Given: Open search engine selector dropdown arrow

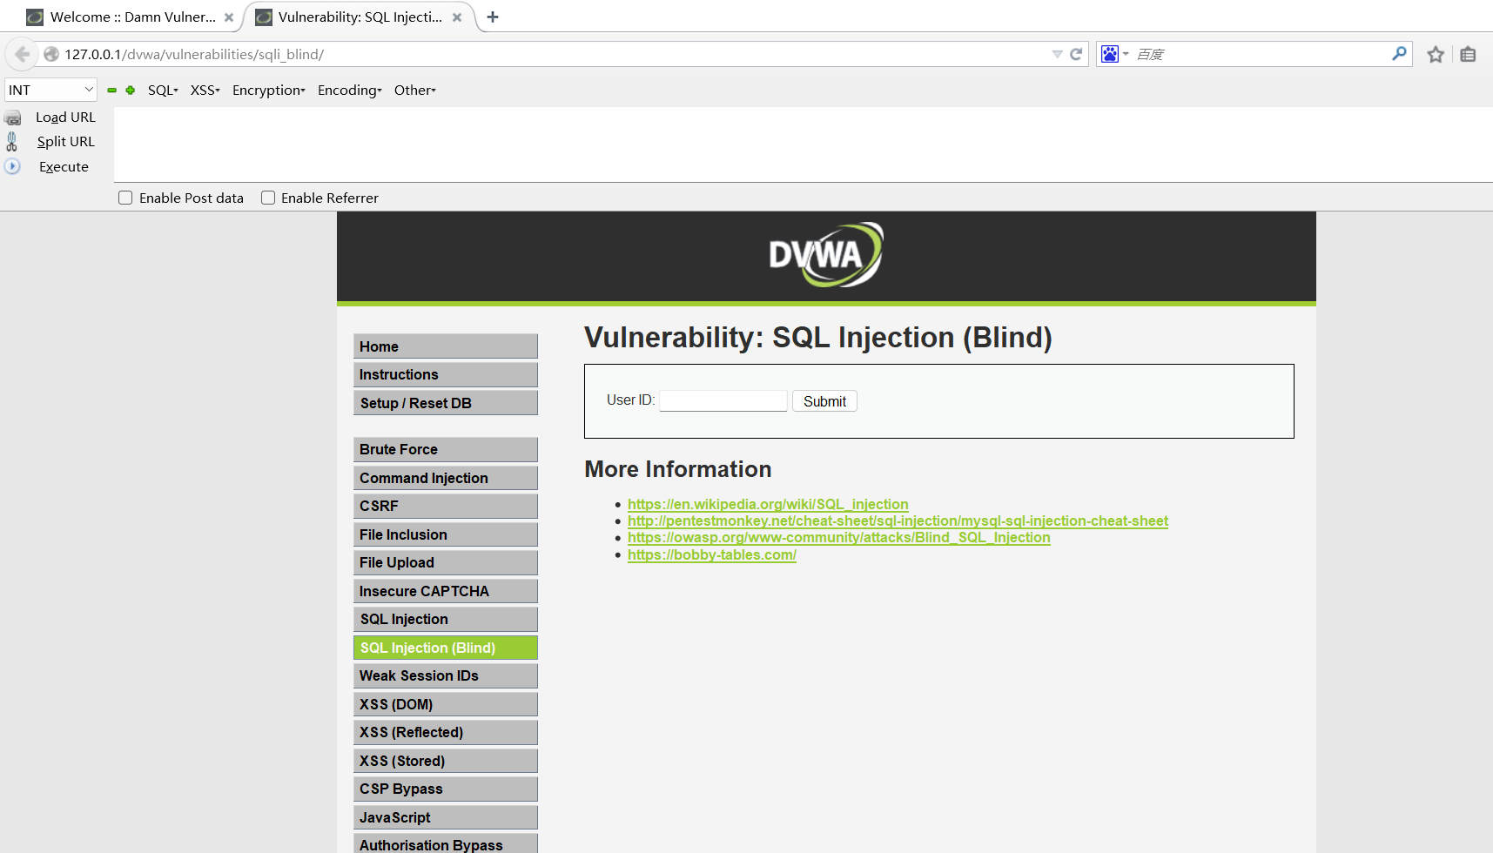Looking at the screenshot, I should [x=1126, y=54].
